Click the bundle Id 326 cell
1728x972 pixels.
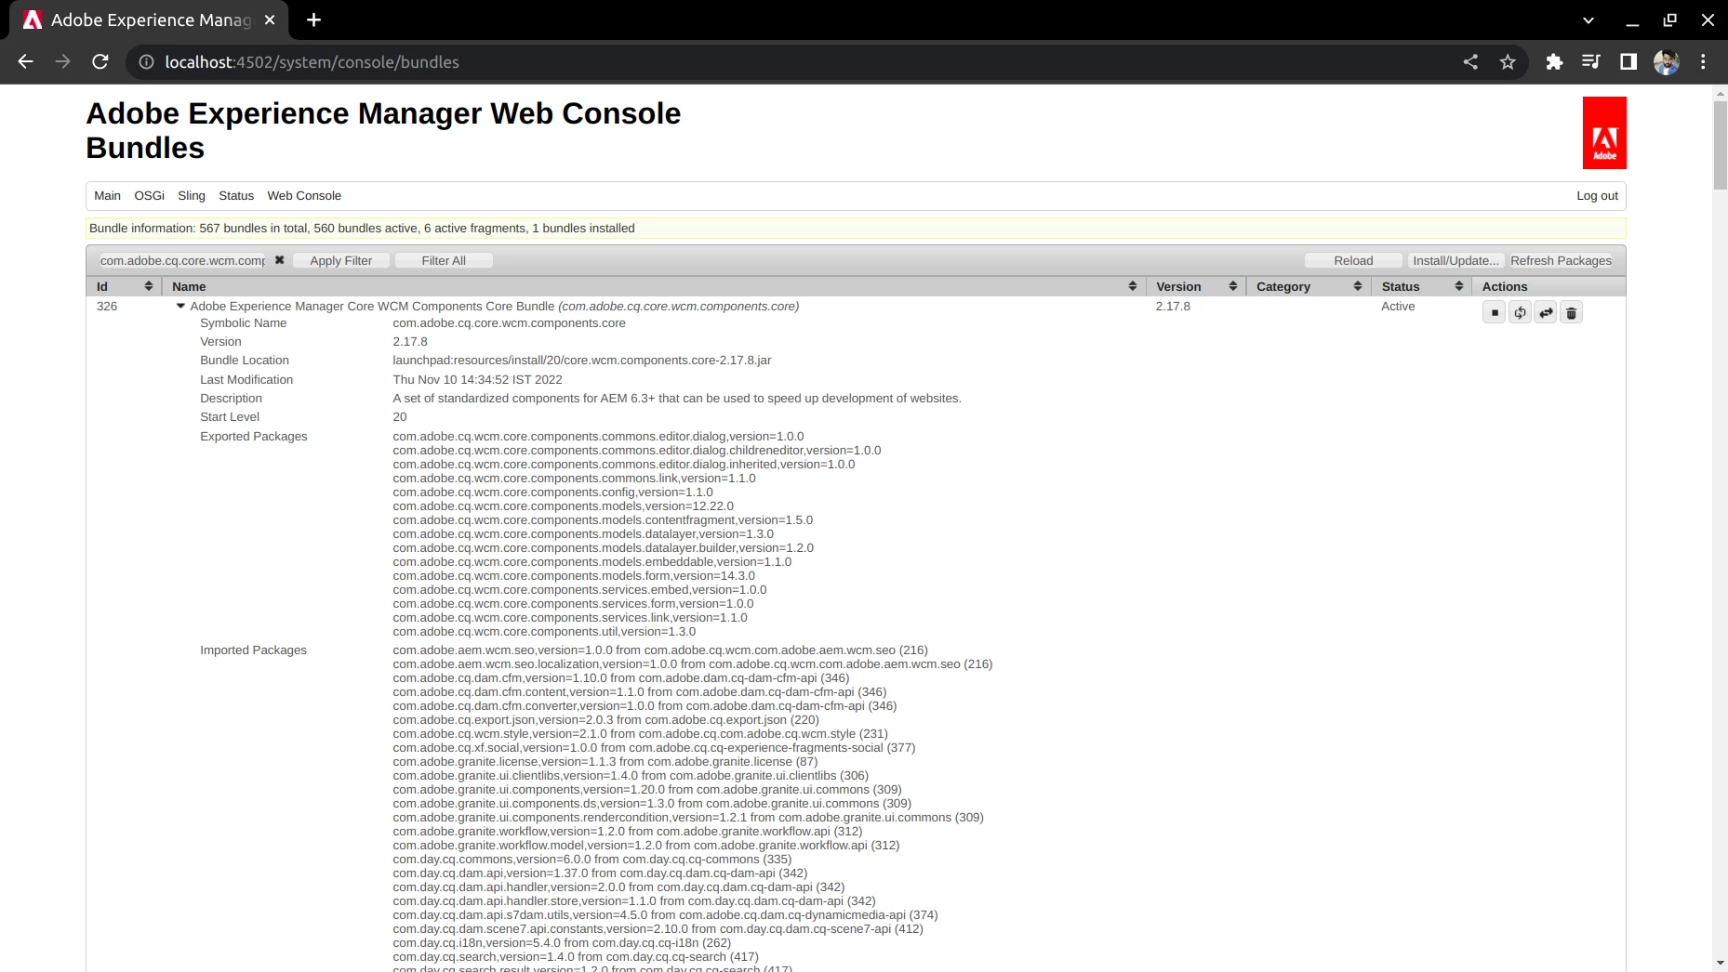[x=107, y=306]
